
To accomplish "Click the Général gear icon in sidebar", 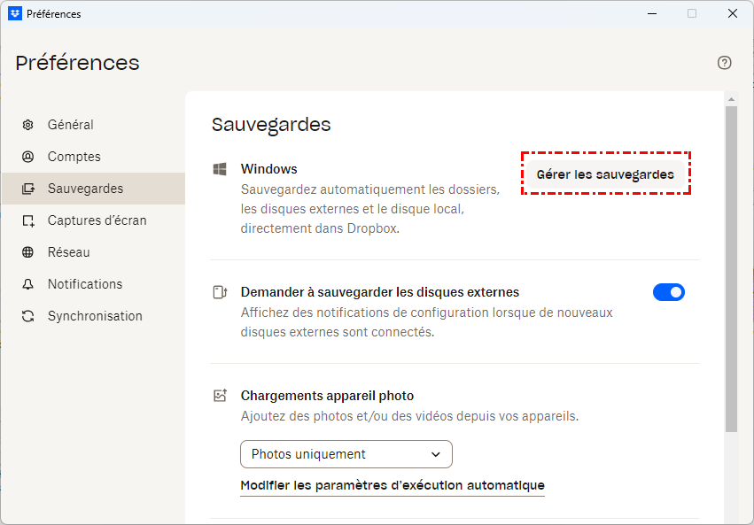I will 28,125.
